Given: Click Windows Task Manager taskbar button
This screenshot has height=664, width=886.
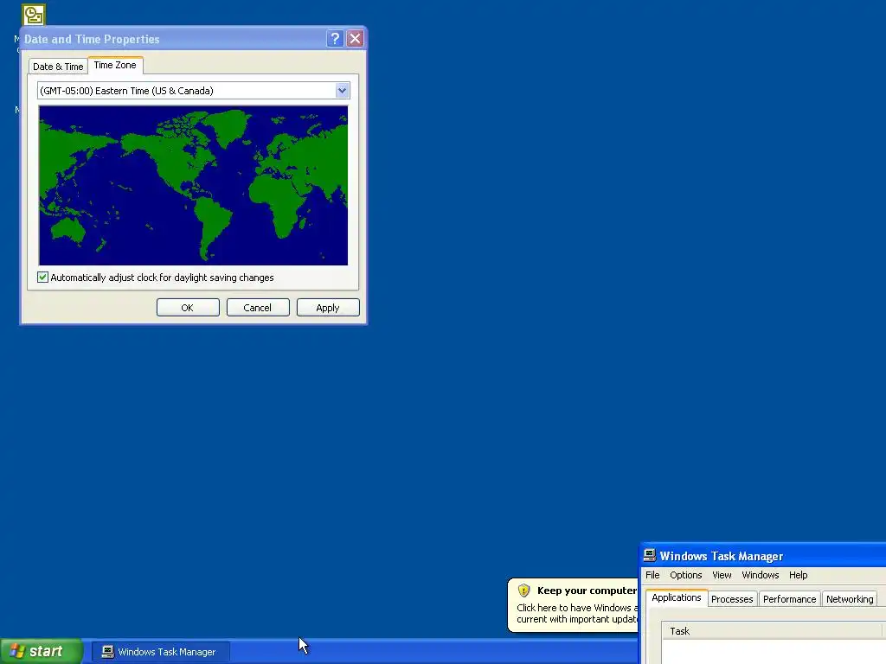Looking at the screenshot, I should [160, 652].
